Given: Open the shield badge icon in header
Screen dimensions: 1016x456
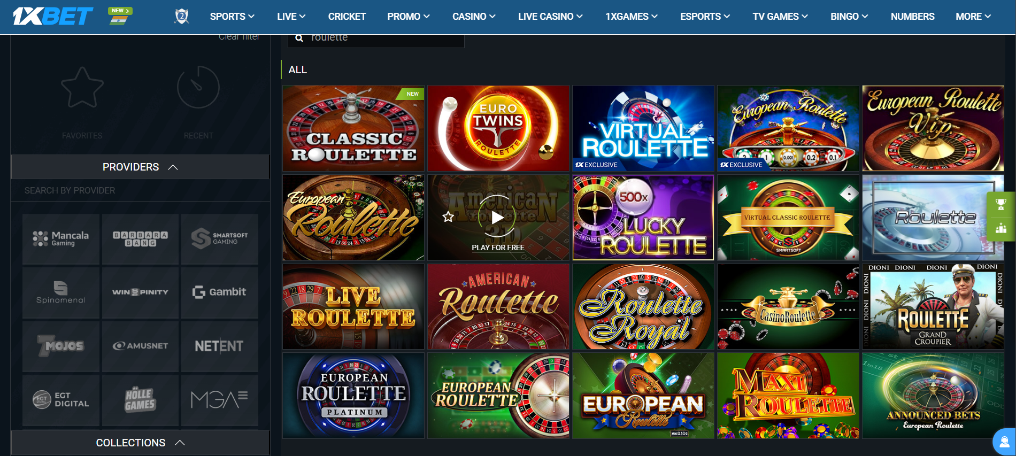Looking at the screenshot, I should click(182, 16).
